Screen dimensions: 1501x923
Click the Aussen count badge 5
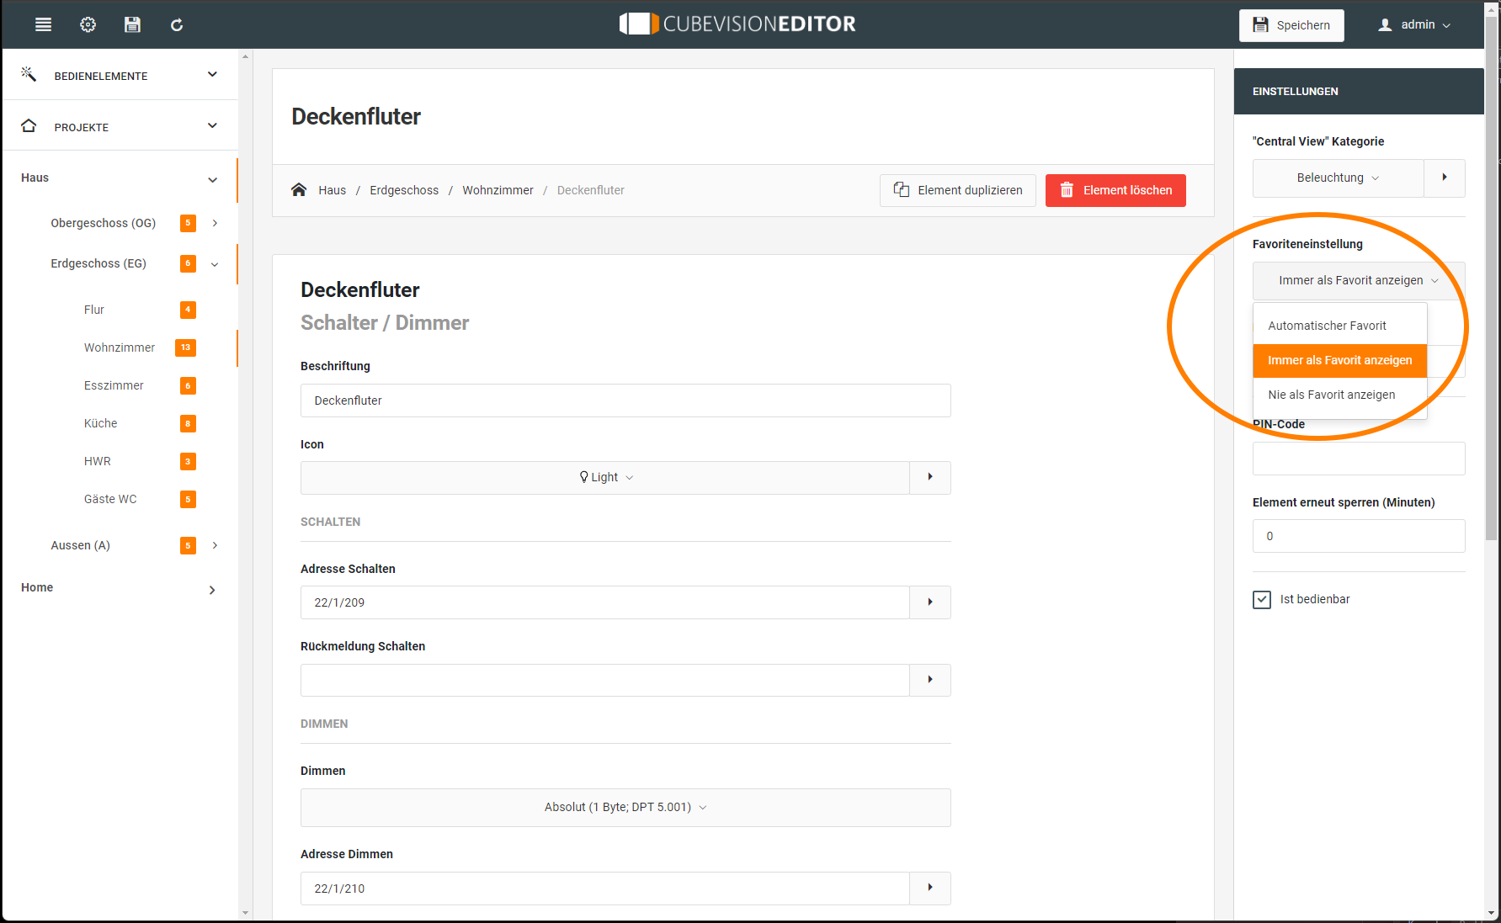click(x=188, y=545)
